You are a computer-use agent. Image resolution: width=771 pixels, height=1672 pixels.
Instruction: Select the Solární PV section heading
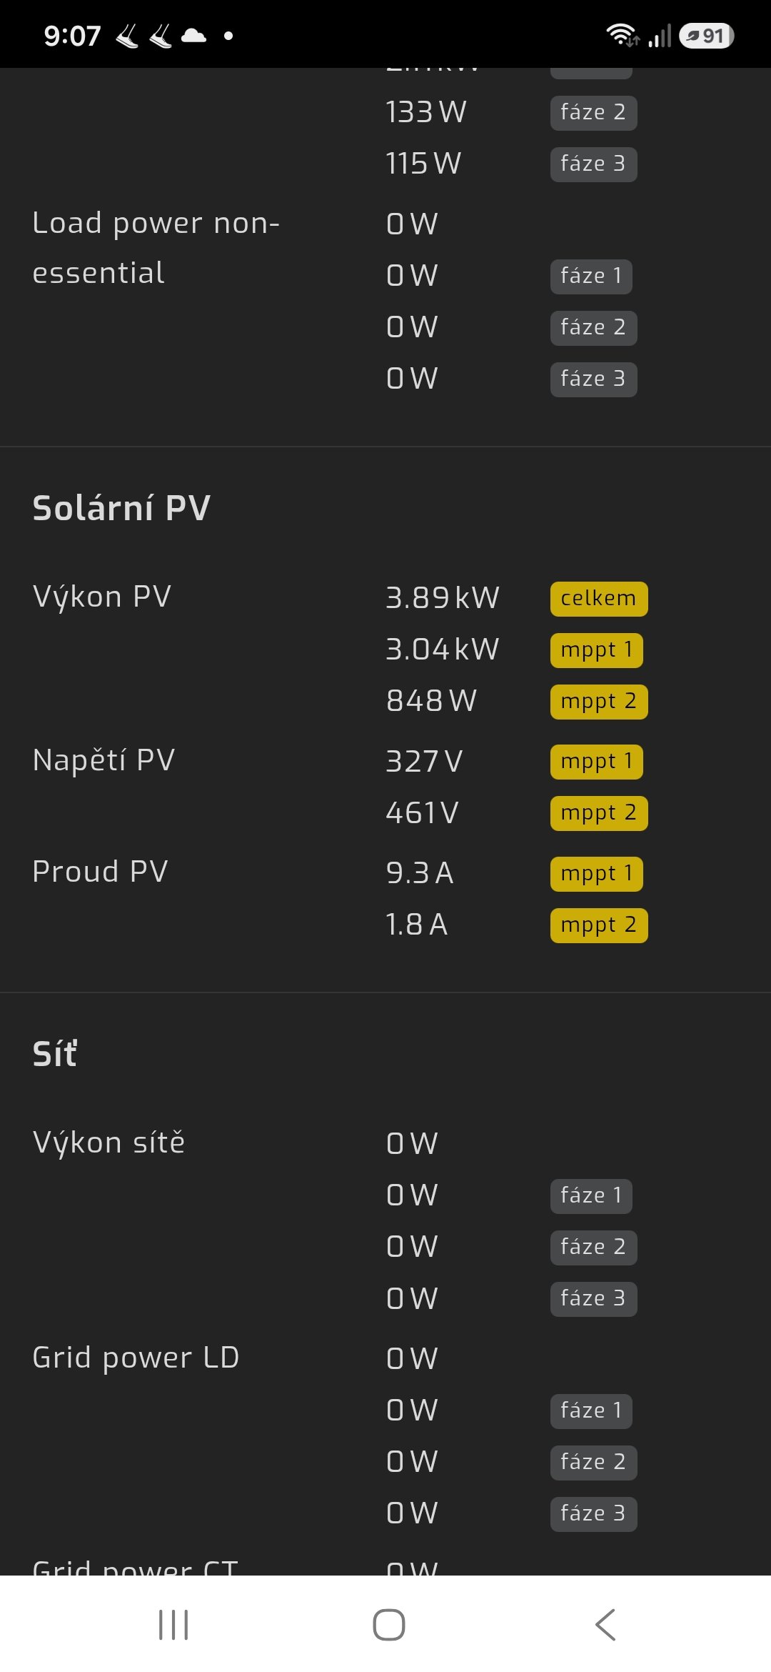click(121, 509)
